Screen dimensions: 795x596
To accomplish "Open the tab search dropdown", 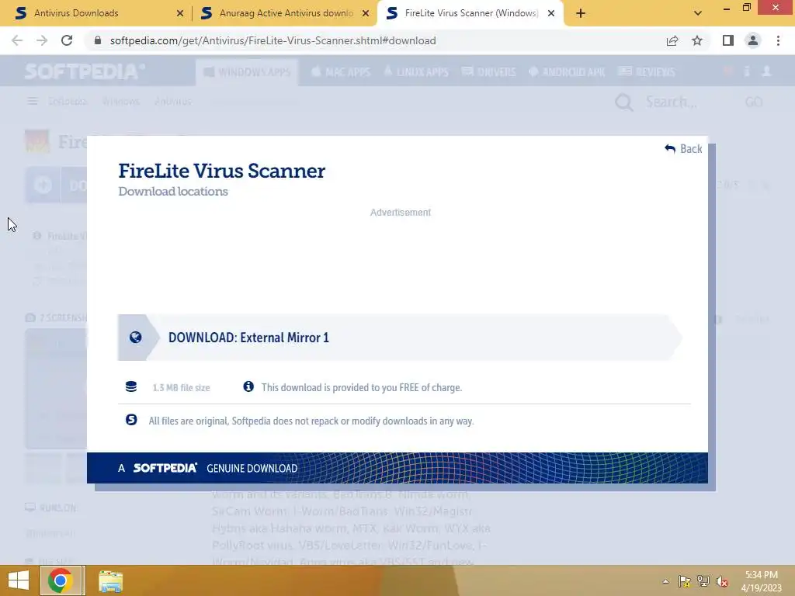I will click(698, 14).
